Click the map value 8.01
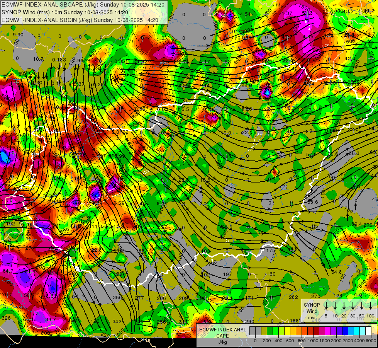This screenshot has height=348, width=378. [162, 204]
